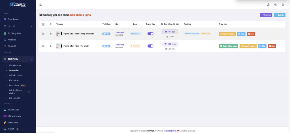Click the Quay lại button
Image resolution: width=290 pixels, height=133 pixels.
pyautogui.click(x=280, y=15)
